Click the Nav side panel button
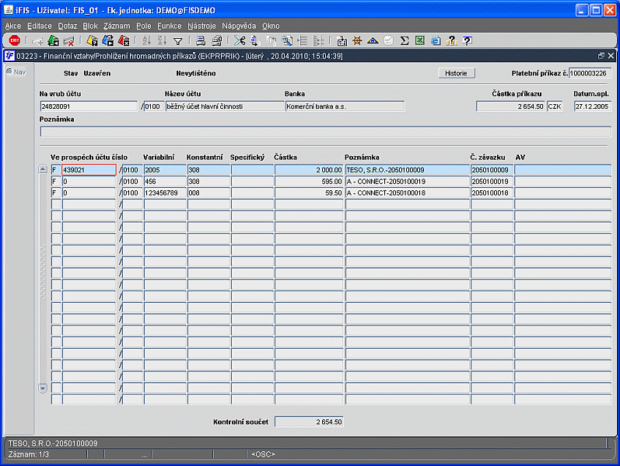This screenshot has height=466, width=620. pyautogui.click(x=16, y=72)
